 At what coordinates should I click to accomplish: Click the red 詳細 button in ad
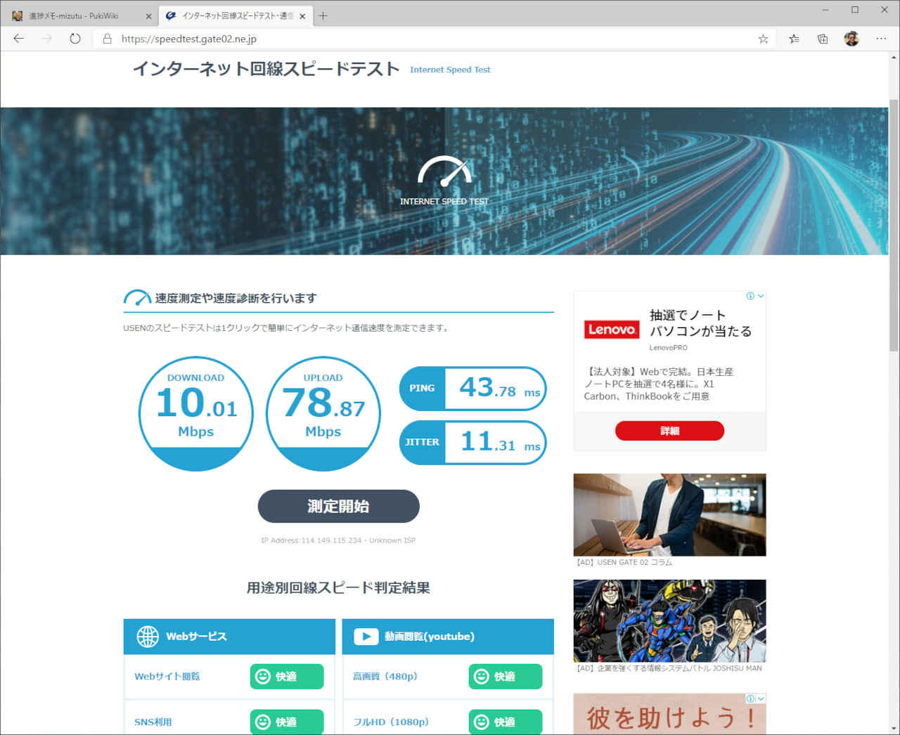click(669, 431)
